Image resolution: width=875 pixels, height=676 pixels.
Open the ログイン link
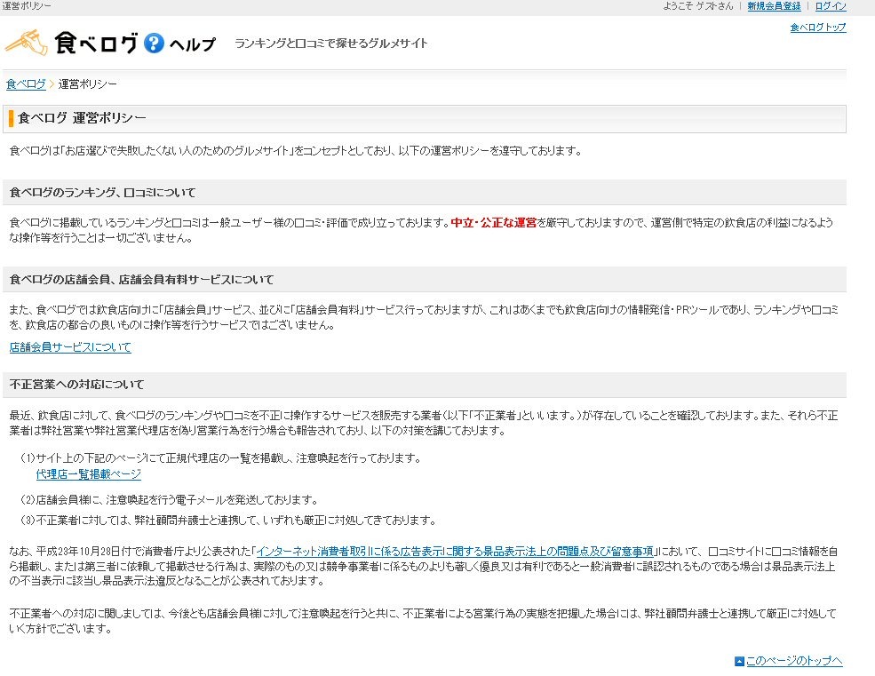(831, 6)
